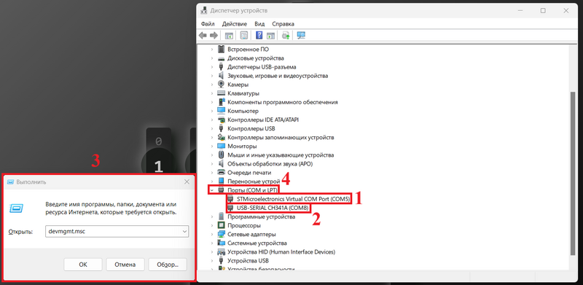
Task: Select the text USB-SERIAL CH341A (COM8)
Action: point(273,208)
